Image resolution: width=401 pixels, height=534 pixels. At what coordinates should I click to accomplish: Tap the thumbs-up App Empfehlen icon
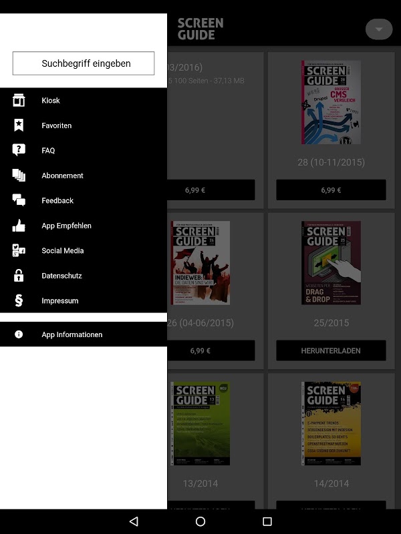19,226
